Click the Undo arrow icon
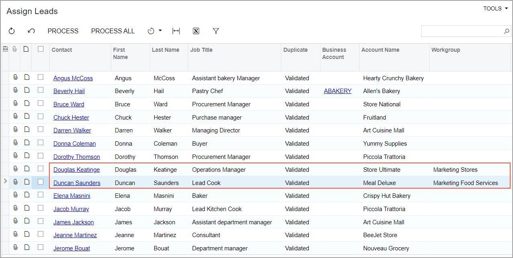The image size is (513, 258). [x=31, y=31]
